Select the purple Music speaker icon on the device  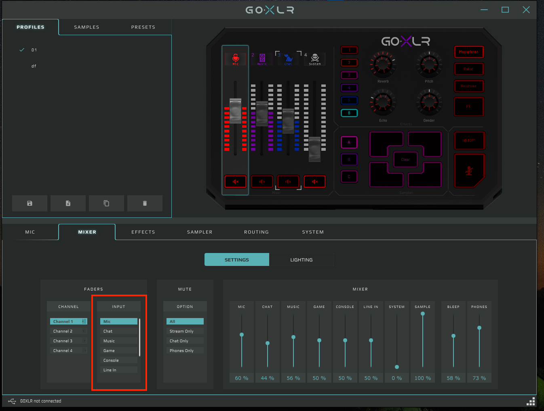(x=262, y=59)
